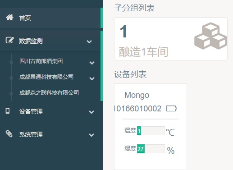Expand the 系统管理 menu chevron

tap(91, 135)
